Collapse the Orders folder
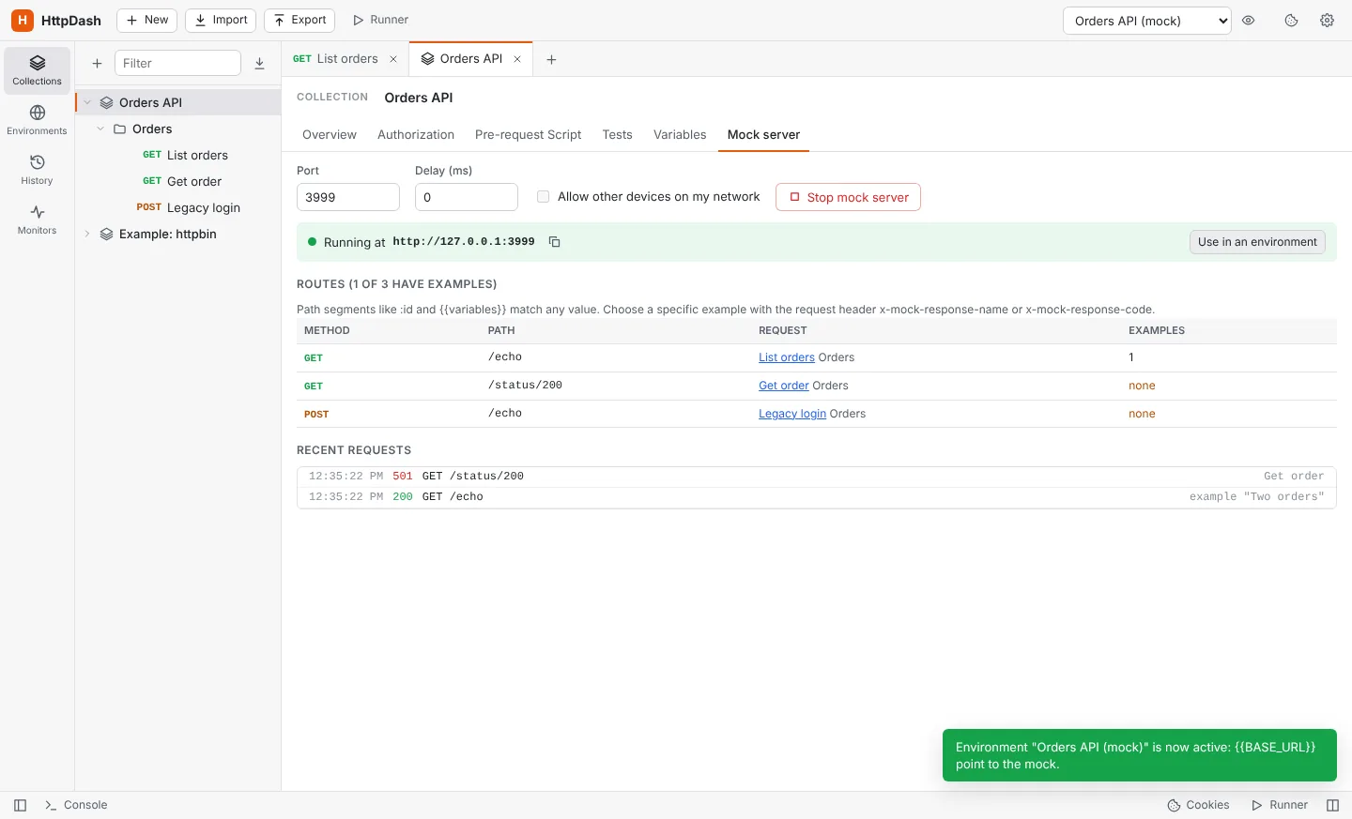This screenshot has height=819, width=1352. pyautogui.click(x=100, y=129)
